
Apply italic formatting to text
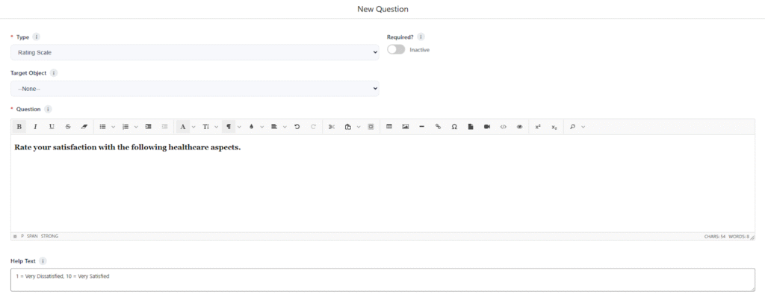35,127
